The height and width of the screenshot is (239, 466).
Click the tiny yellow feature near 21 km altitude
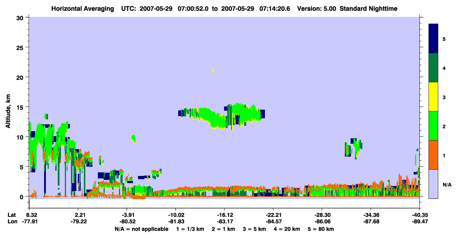[x=213, y=70]
